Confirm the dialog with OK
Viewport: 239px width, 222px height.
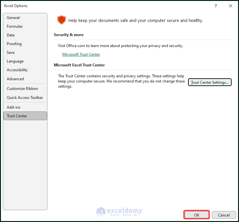tap(197, 215)
